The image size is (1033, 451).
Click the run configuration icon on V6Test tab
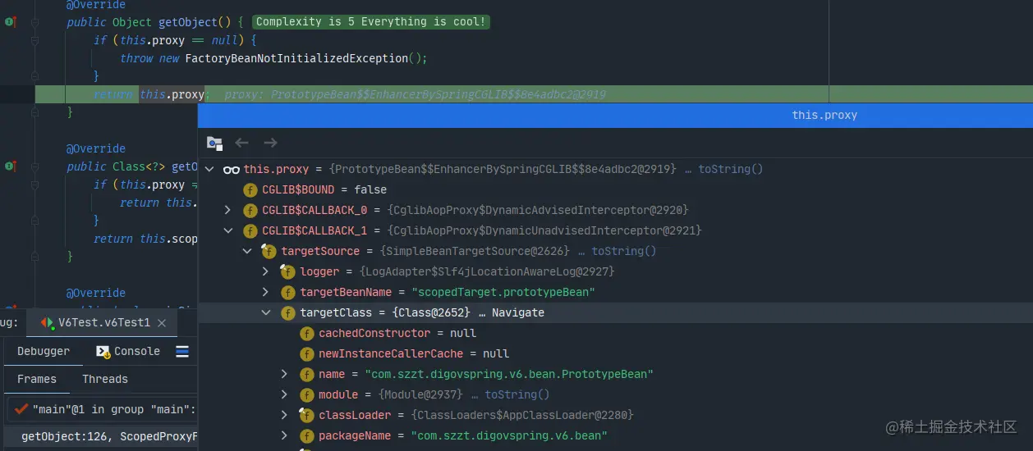(x=48, y=323)
